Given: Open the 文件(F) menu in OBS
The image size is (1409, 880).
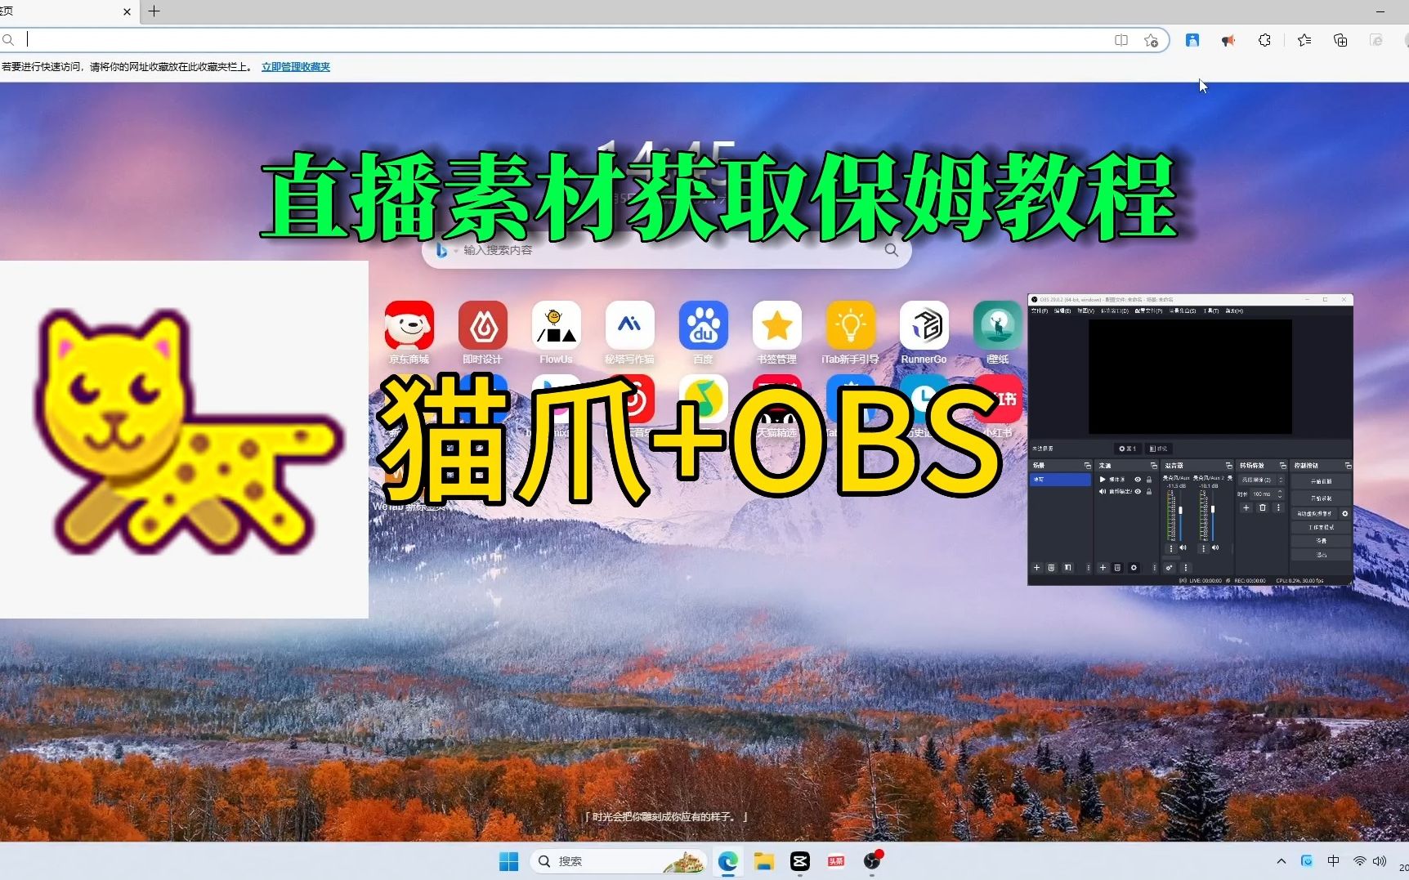Looking at the screenshot, I should pos(1038,311).
